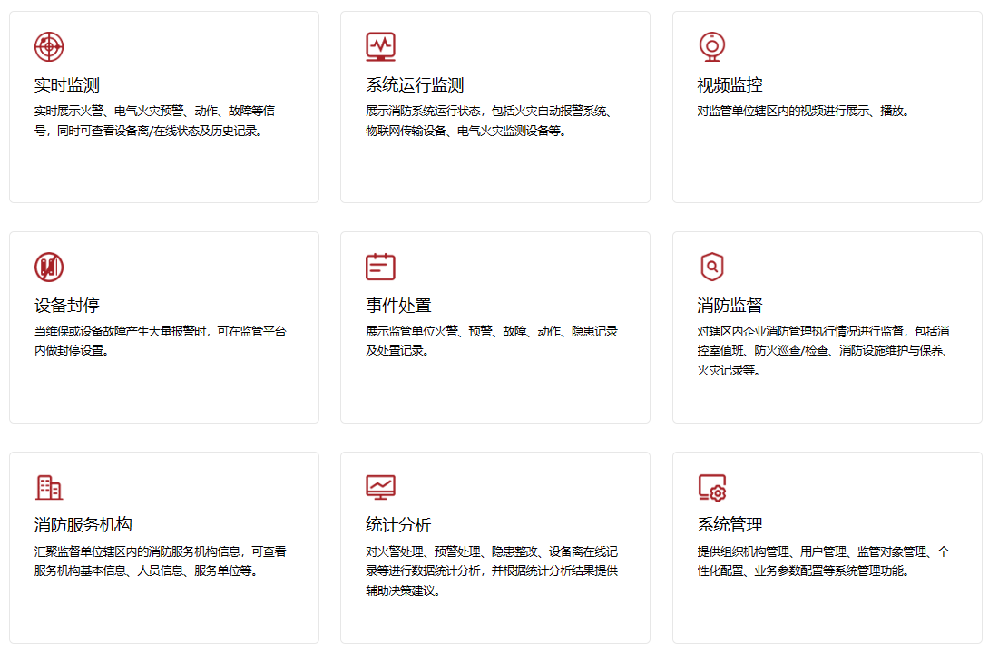Click the chart screen icon for 统计分析
This screenshot has height=653, width=989.
click(x=380, y=487)
